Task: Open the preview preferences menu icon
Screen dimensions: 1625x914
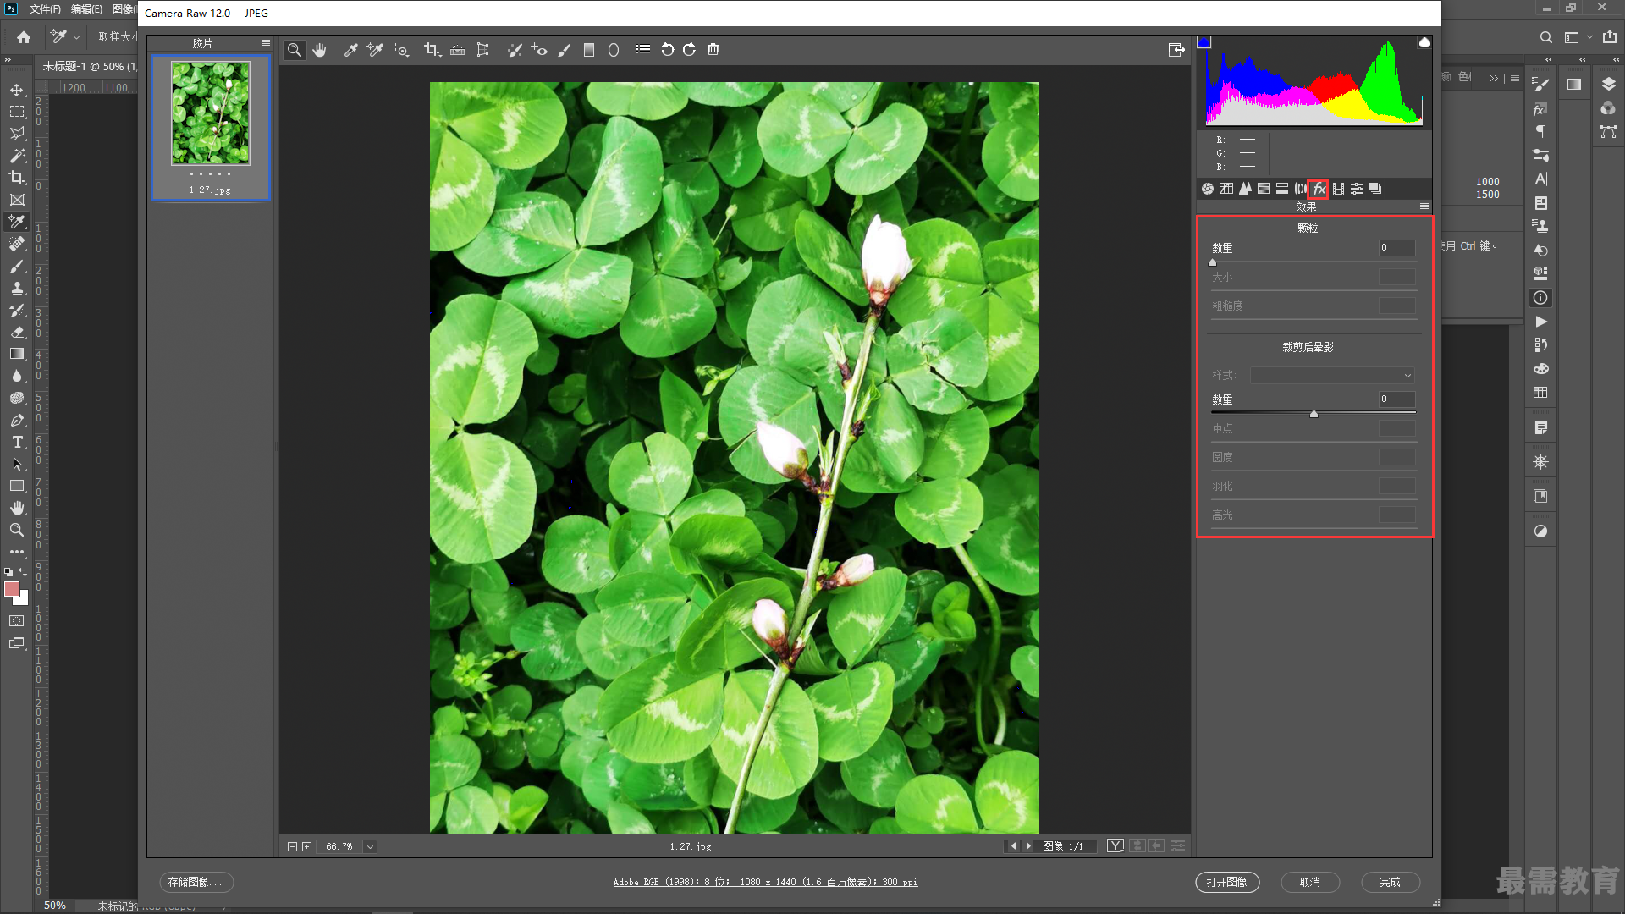Action: (1177, 846)
